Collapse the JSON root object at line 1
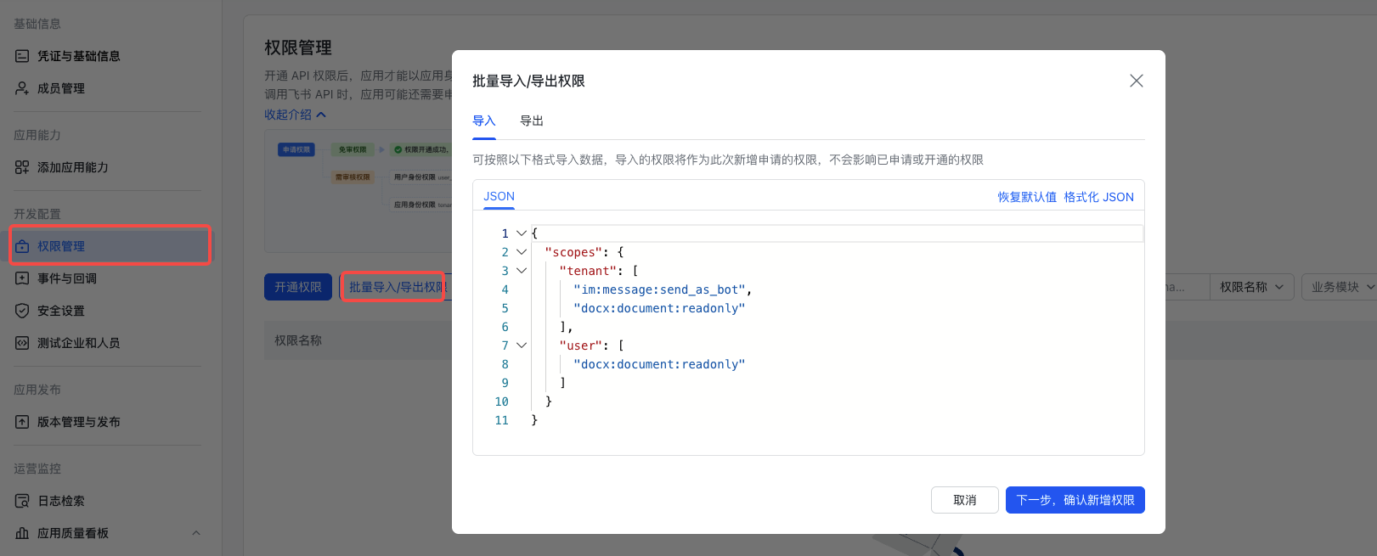The image size is (1377, 556). pyautogui.click(x=522, y=233)
